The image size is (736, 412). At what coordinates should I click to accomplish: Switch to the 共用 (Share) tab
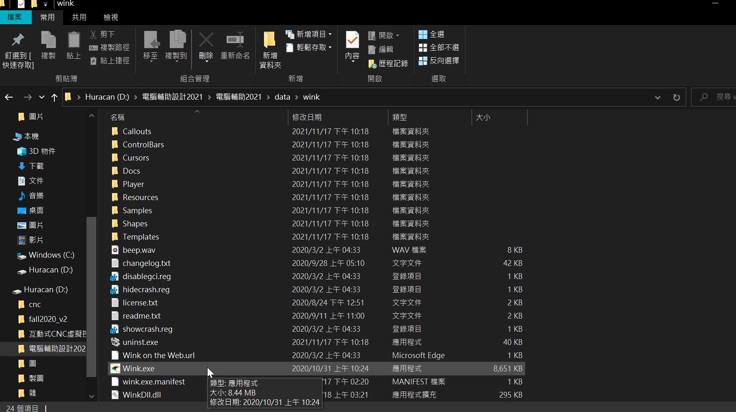tap(79, 17)
